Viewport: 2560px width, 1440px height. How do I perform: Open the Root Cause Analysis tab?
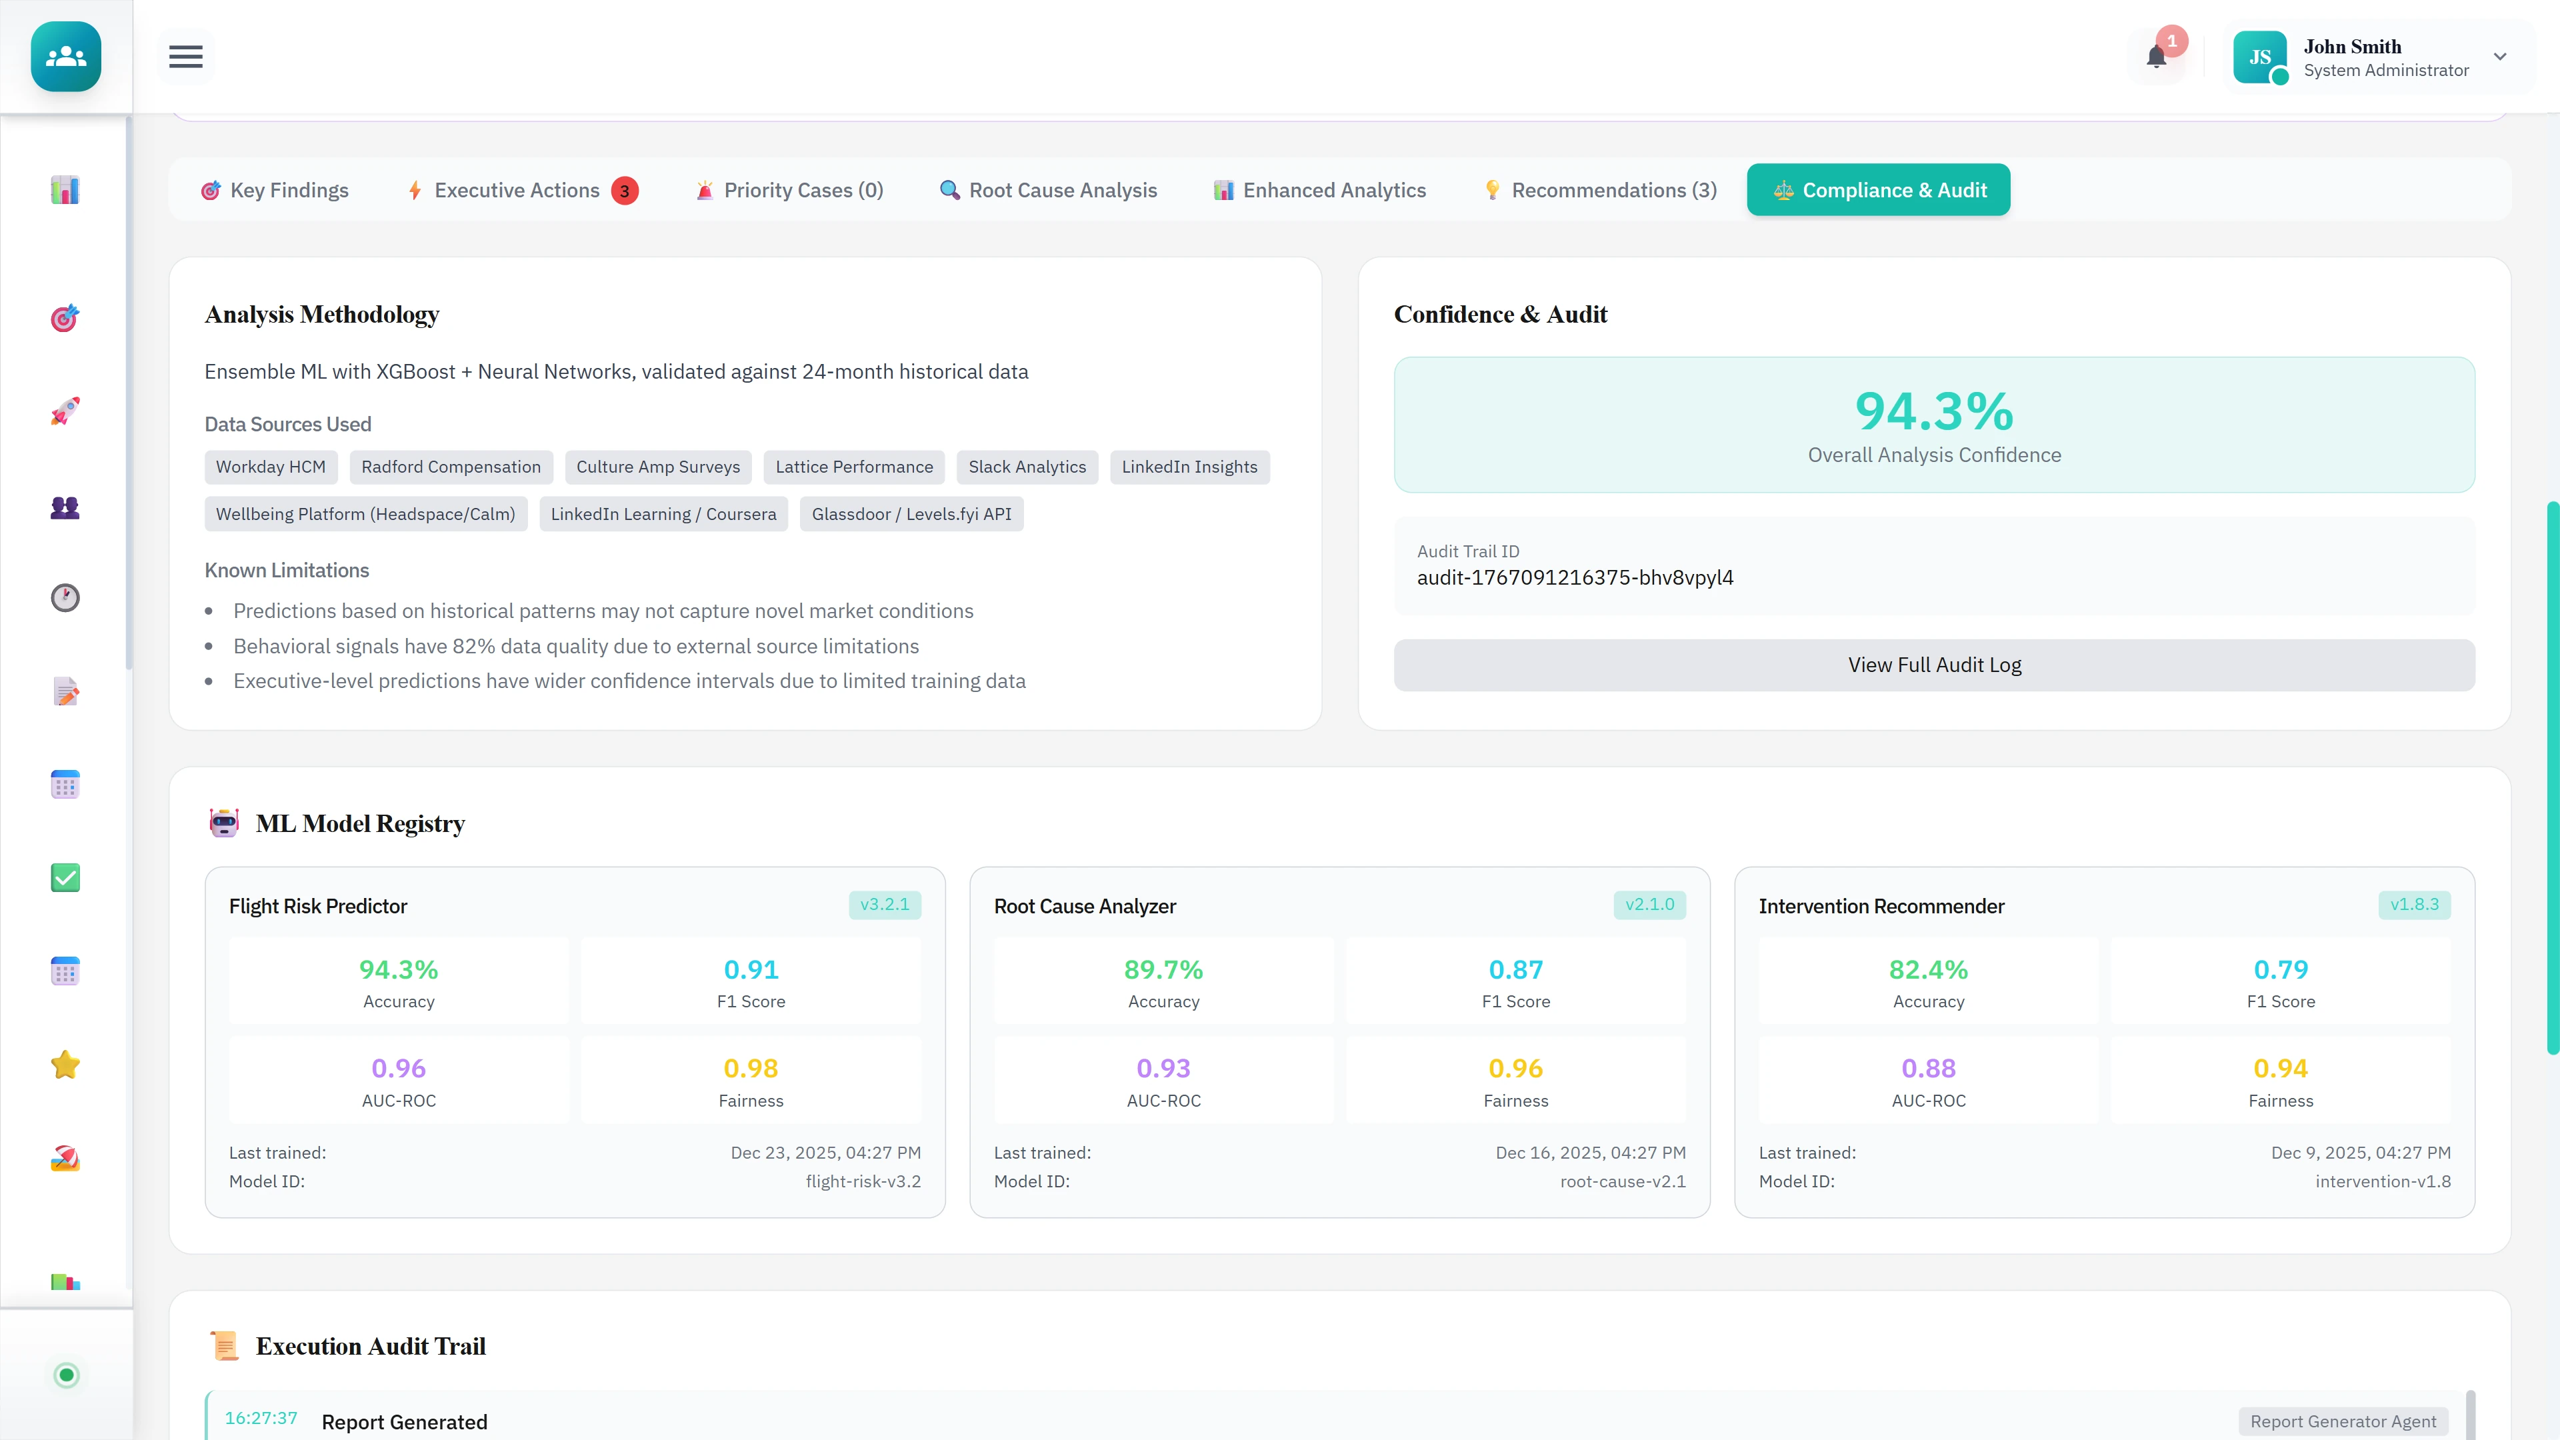click(x=1047, y=190)
